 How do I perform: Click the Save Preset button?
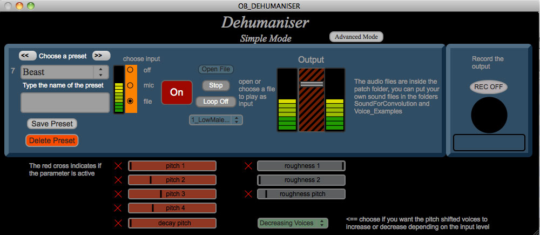click(x=52, y=124)
